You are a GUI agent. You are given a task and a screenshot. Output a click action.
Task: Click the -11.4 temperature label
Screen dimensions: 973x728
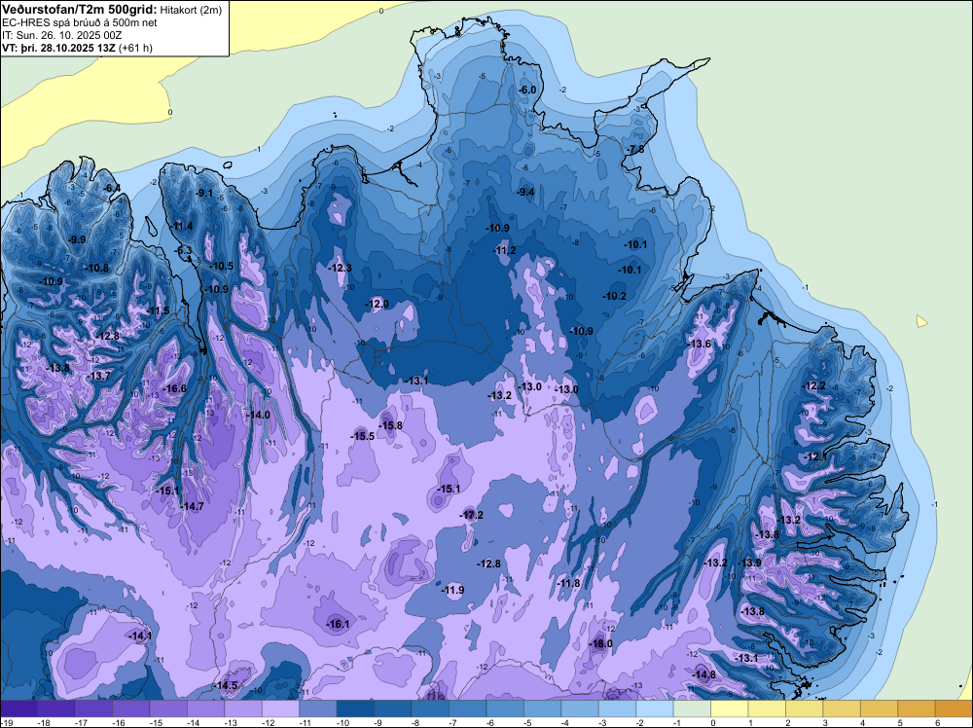point(182,226)
